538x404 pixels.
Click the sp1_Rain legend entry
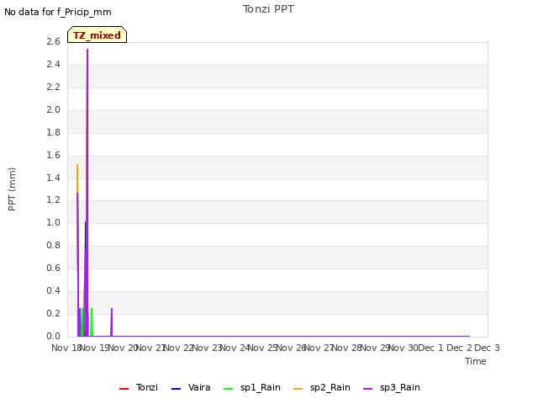pos(252,387)
